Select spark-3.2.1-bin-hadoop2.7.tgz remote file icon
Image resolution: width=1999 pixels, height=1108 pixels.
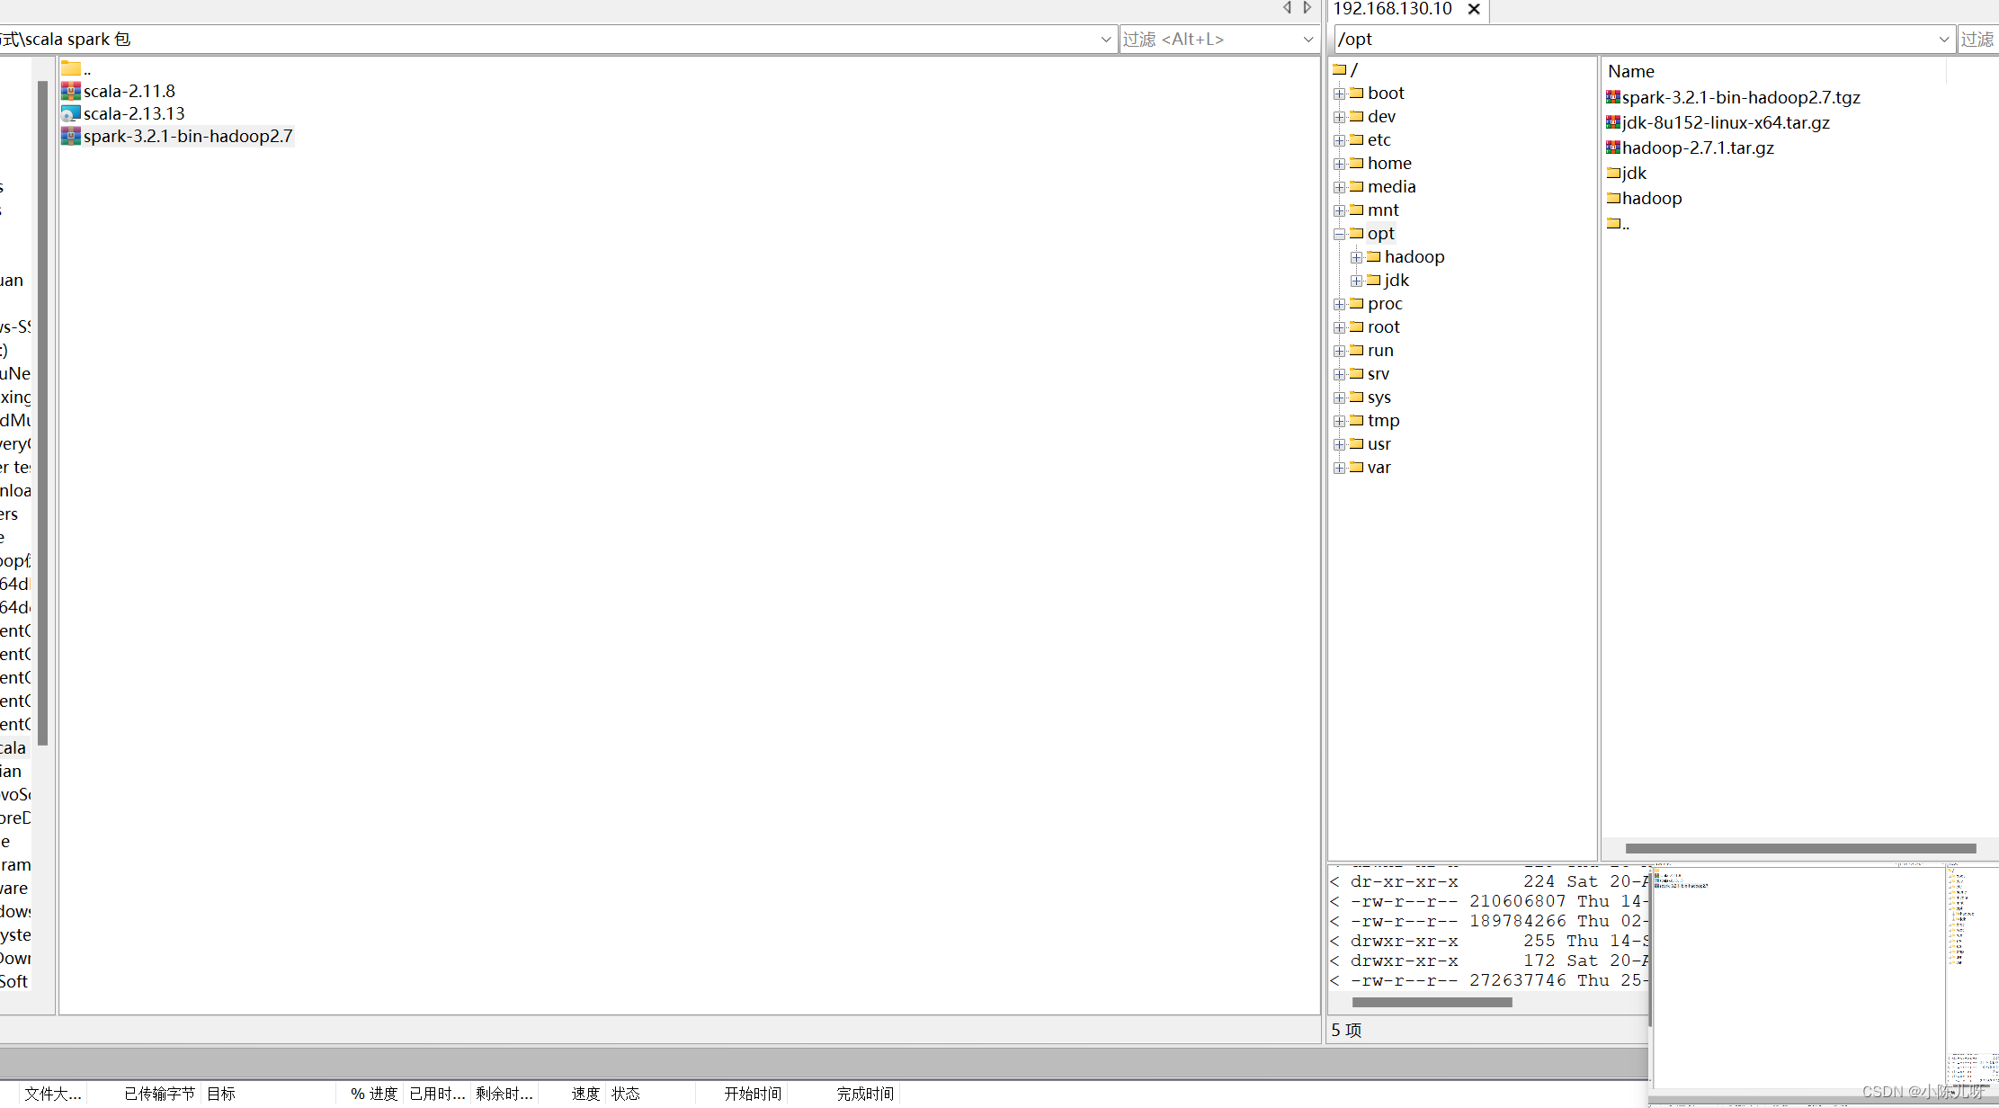[1613, 97]
